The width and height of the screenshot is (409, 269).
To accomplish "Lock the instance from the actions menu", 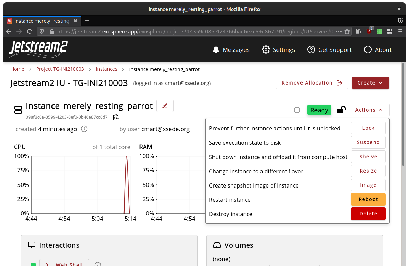I will (368, 128).
